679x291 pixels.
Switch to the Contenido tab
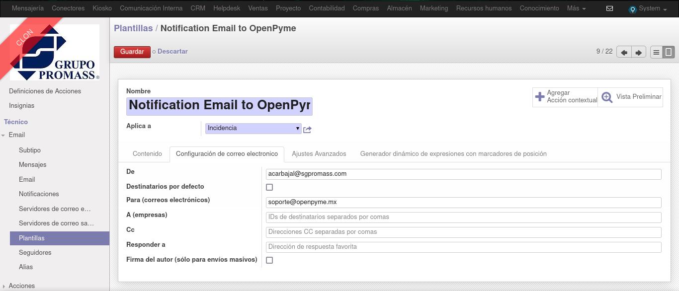(147, 154)
